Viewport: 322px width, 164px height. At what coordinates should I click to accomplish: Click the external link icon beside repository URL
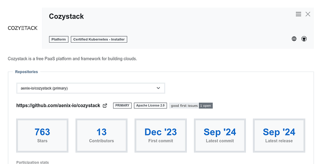point(105,106)
